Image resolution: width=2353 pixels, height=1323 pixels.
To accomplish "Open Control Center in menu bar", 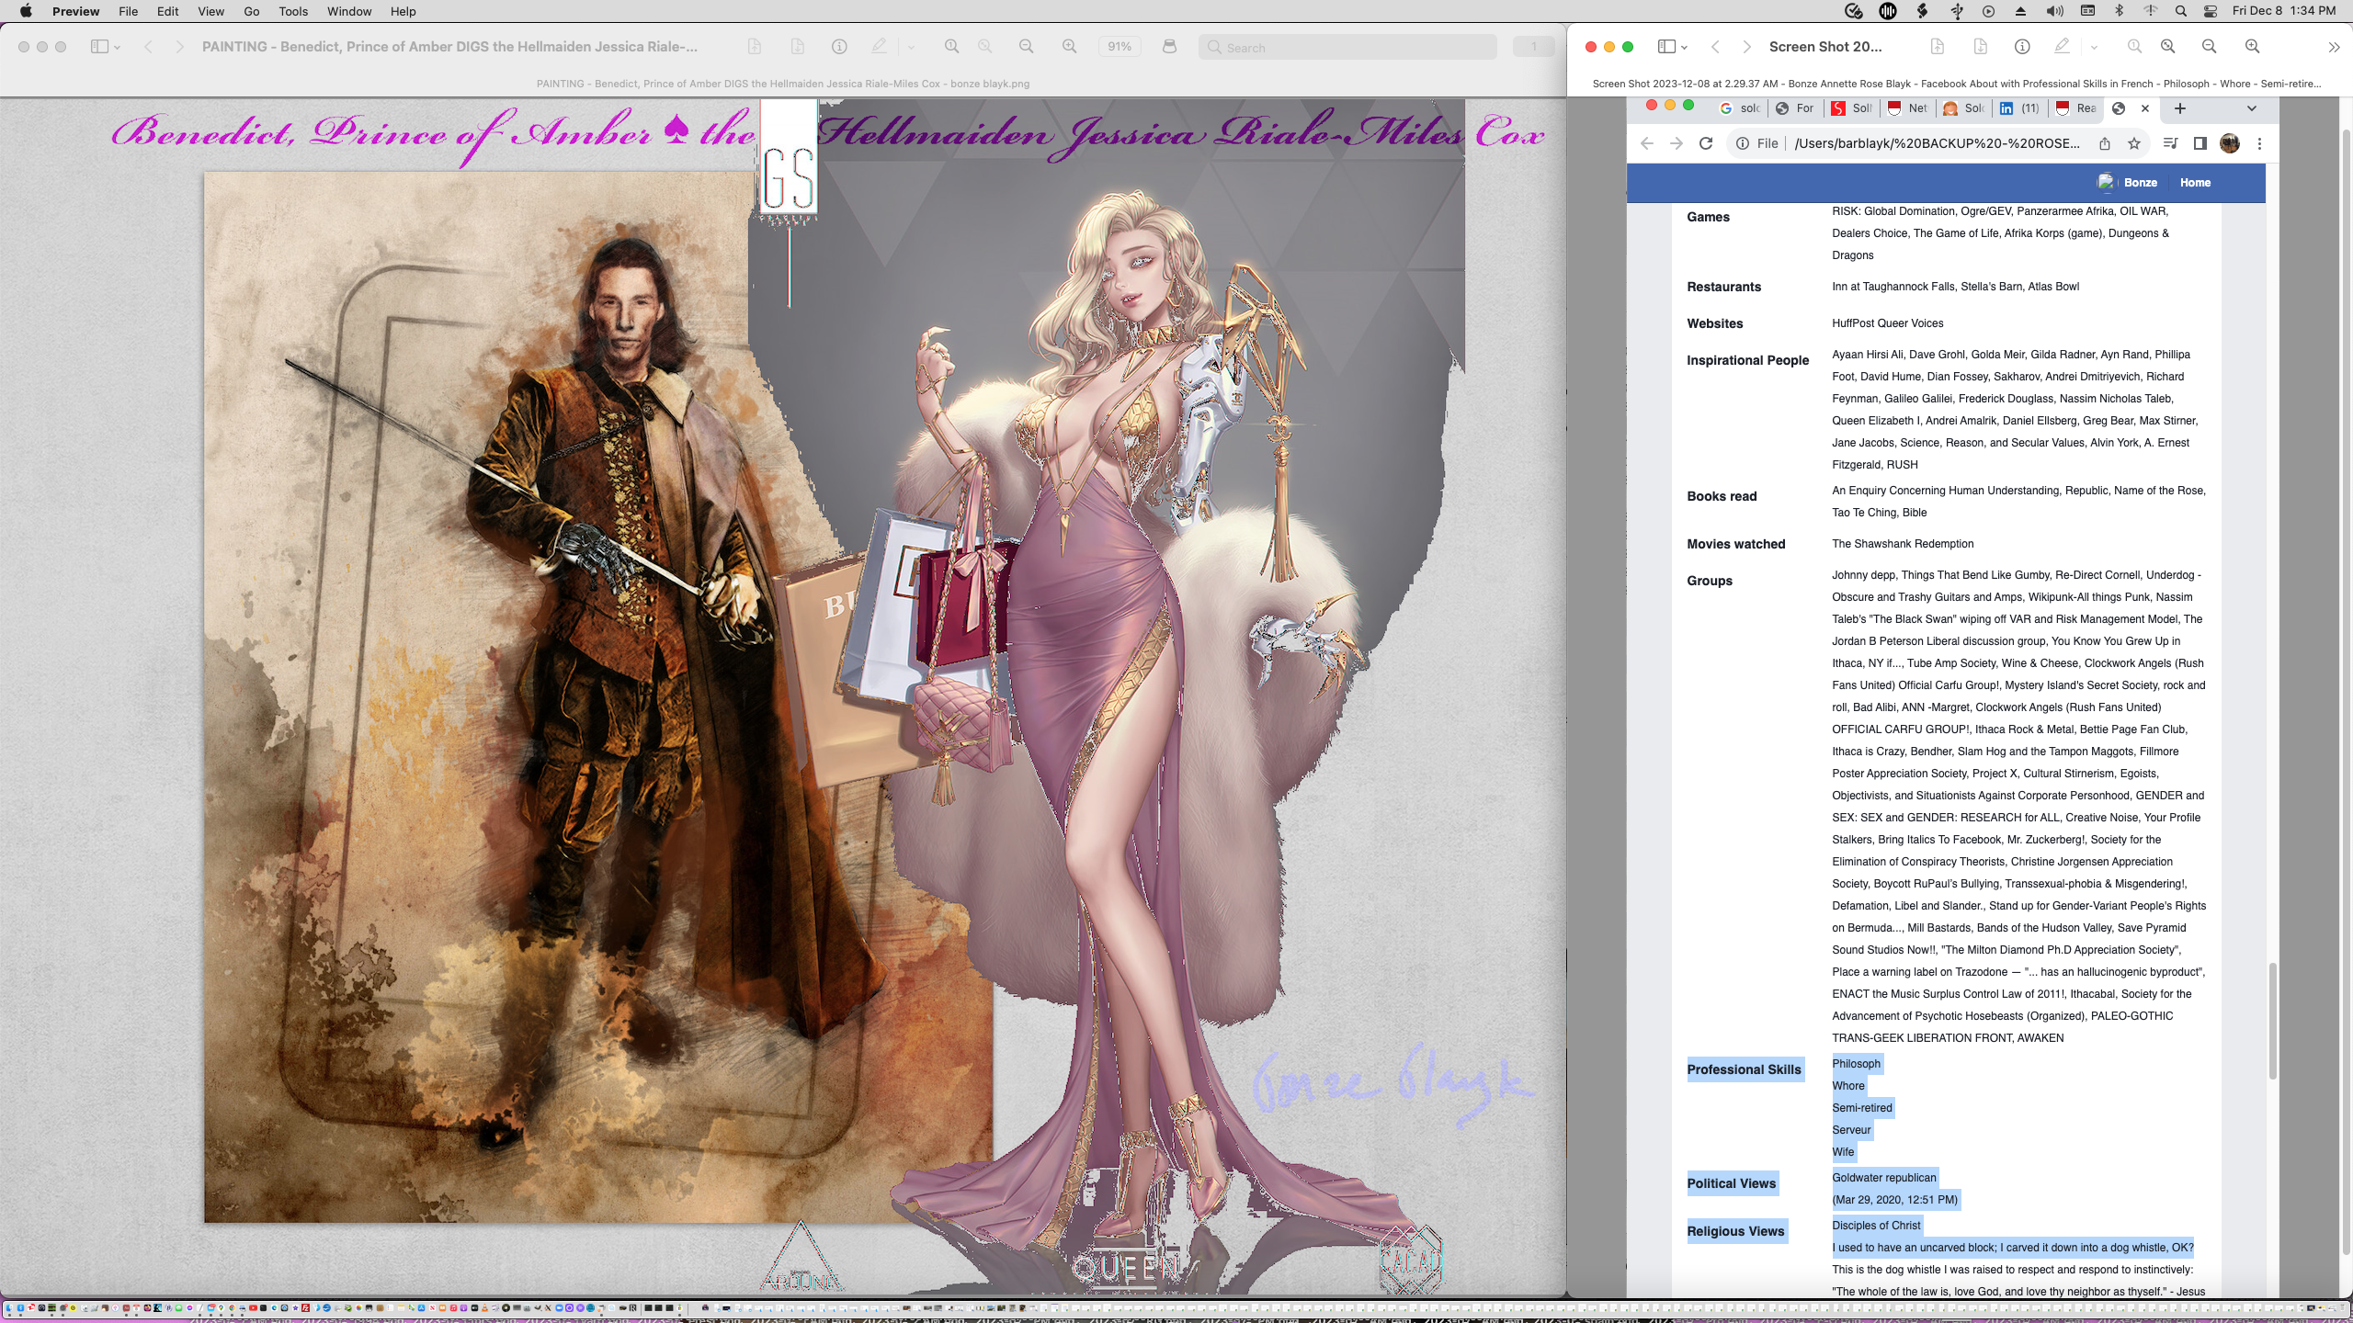I will pyautogui.click(x=2211, y=11).
